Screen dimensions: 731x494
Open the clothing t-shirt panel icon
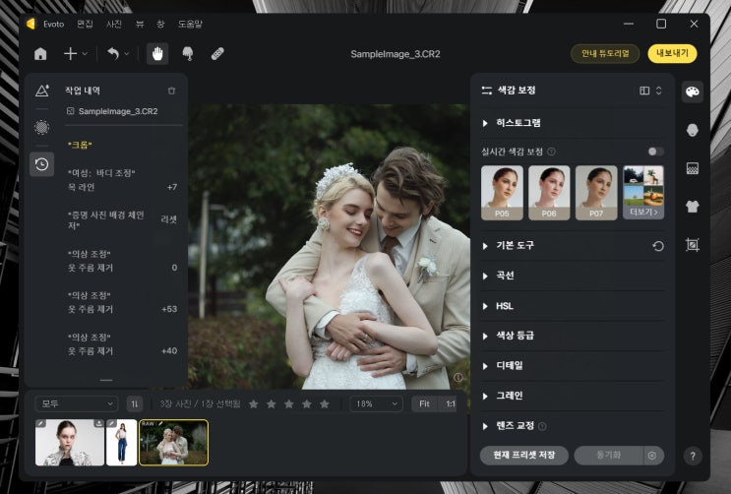coord(693,207)
